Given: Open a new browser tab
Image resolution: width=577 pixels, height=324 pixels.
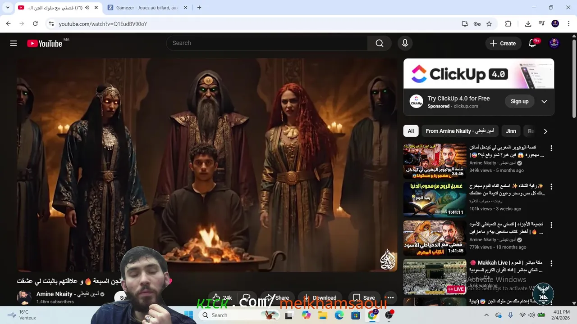Looking at the screenshot, I should [x=199, y=8].
